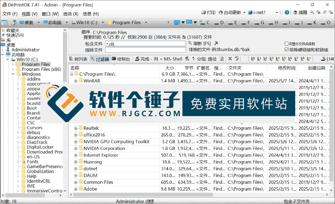This screenshot has width=335, height=204.
Task: Open the 视图 (V) menu
Action: [x=29, y=14]
